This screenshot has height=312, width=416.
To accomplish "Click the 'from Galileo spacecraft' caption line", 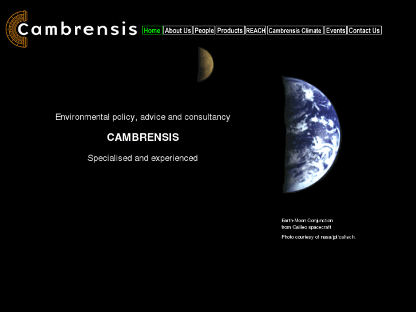I will click(306, 227).
